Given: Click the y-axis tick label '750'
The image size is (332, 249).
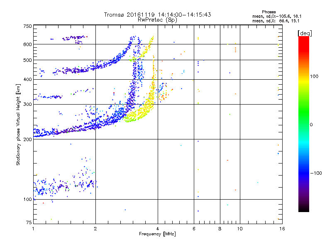Looking at the screenshot, I should click(27, 26).
